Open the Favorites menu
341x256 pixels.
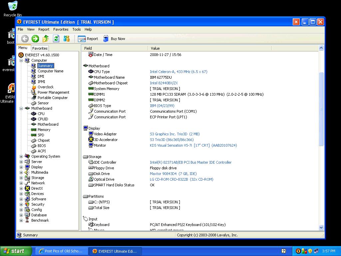pyautogui.click(x=61, y=29)
